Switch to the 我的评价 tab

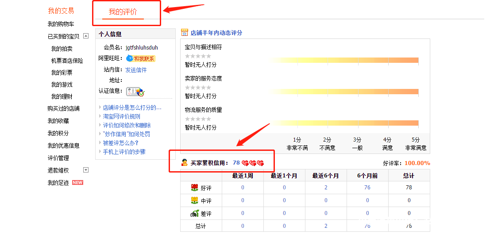[123, 12]
